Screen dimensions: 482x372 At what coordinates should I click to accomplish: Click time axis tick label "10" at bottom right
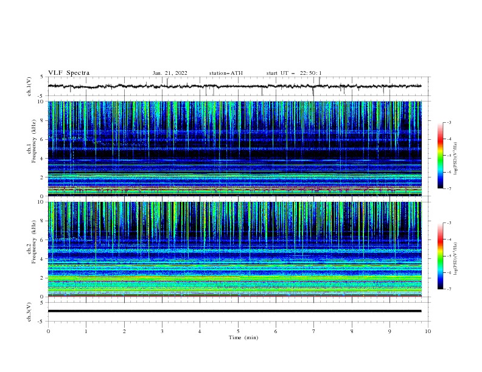428,331
